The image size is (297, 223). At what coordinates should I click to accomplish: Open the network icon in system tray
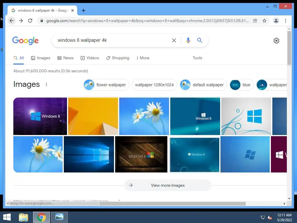pyautogui.click(x=263, y=217)
